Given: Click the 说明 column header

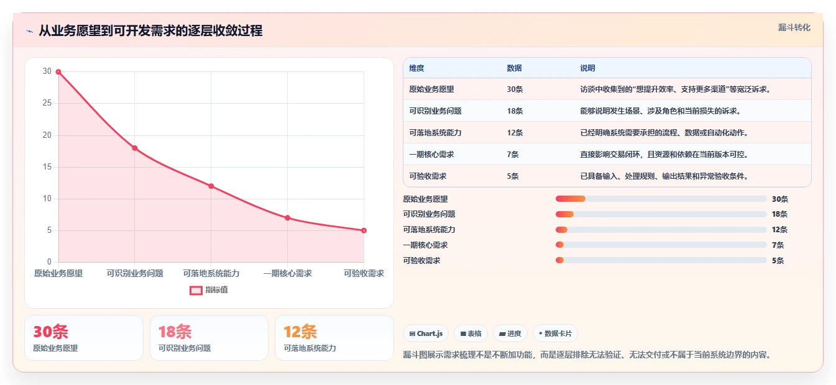Looking at the screenshot, I should click(x=587, y=68).
